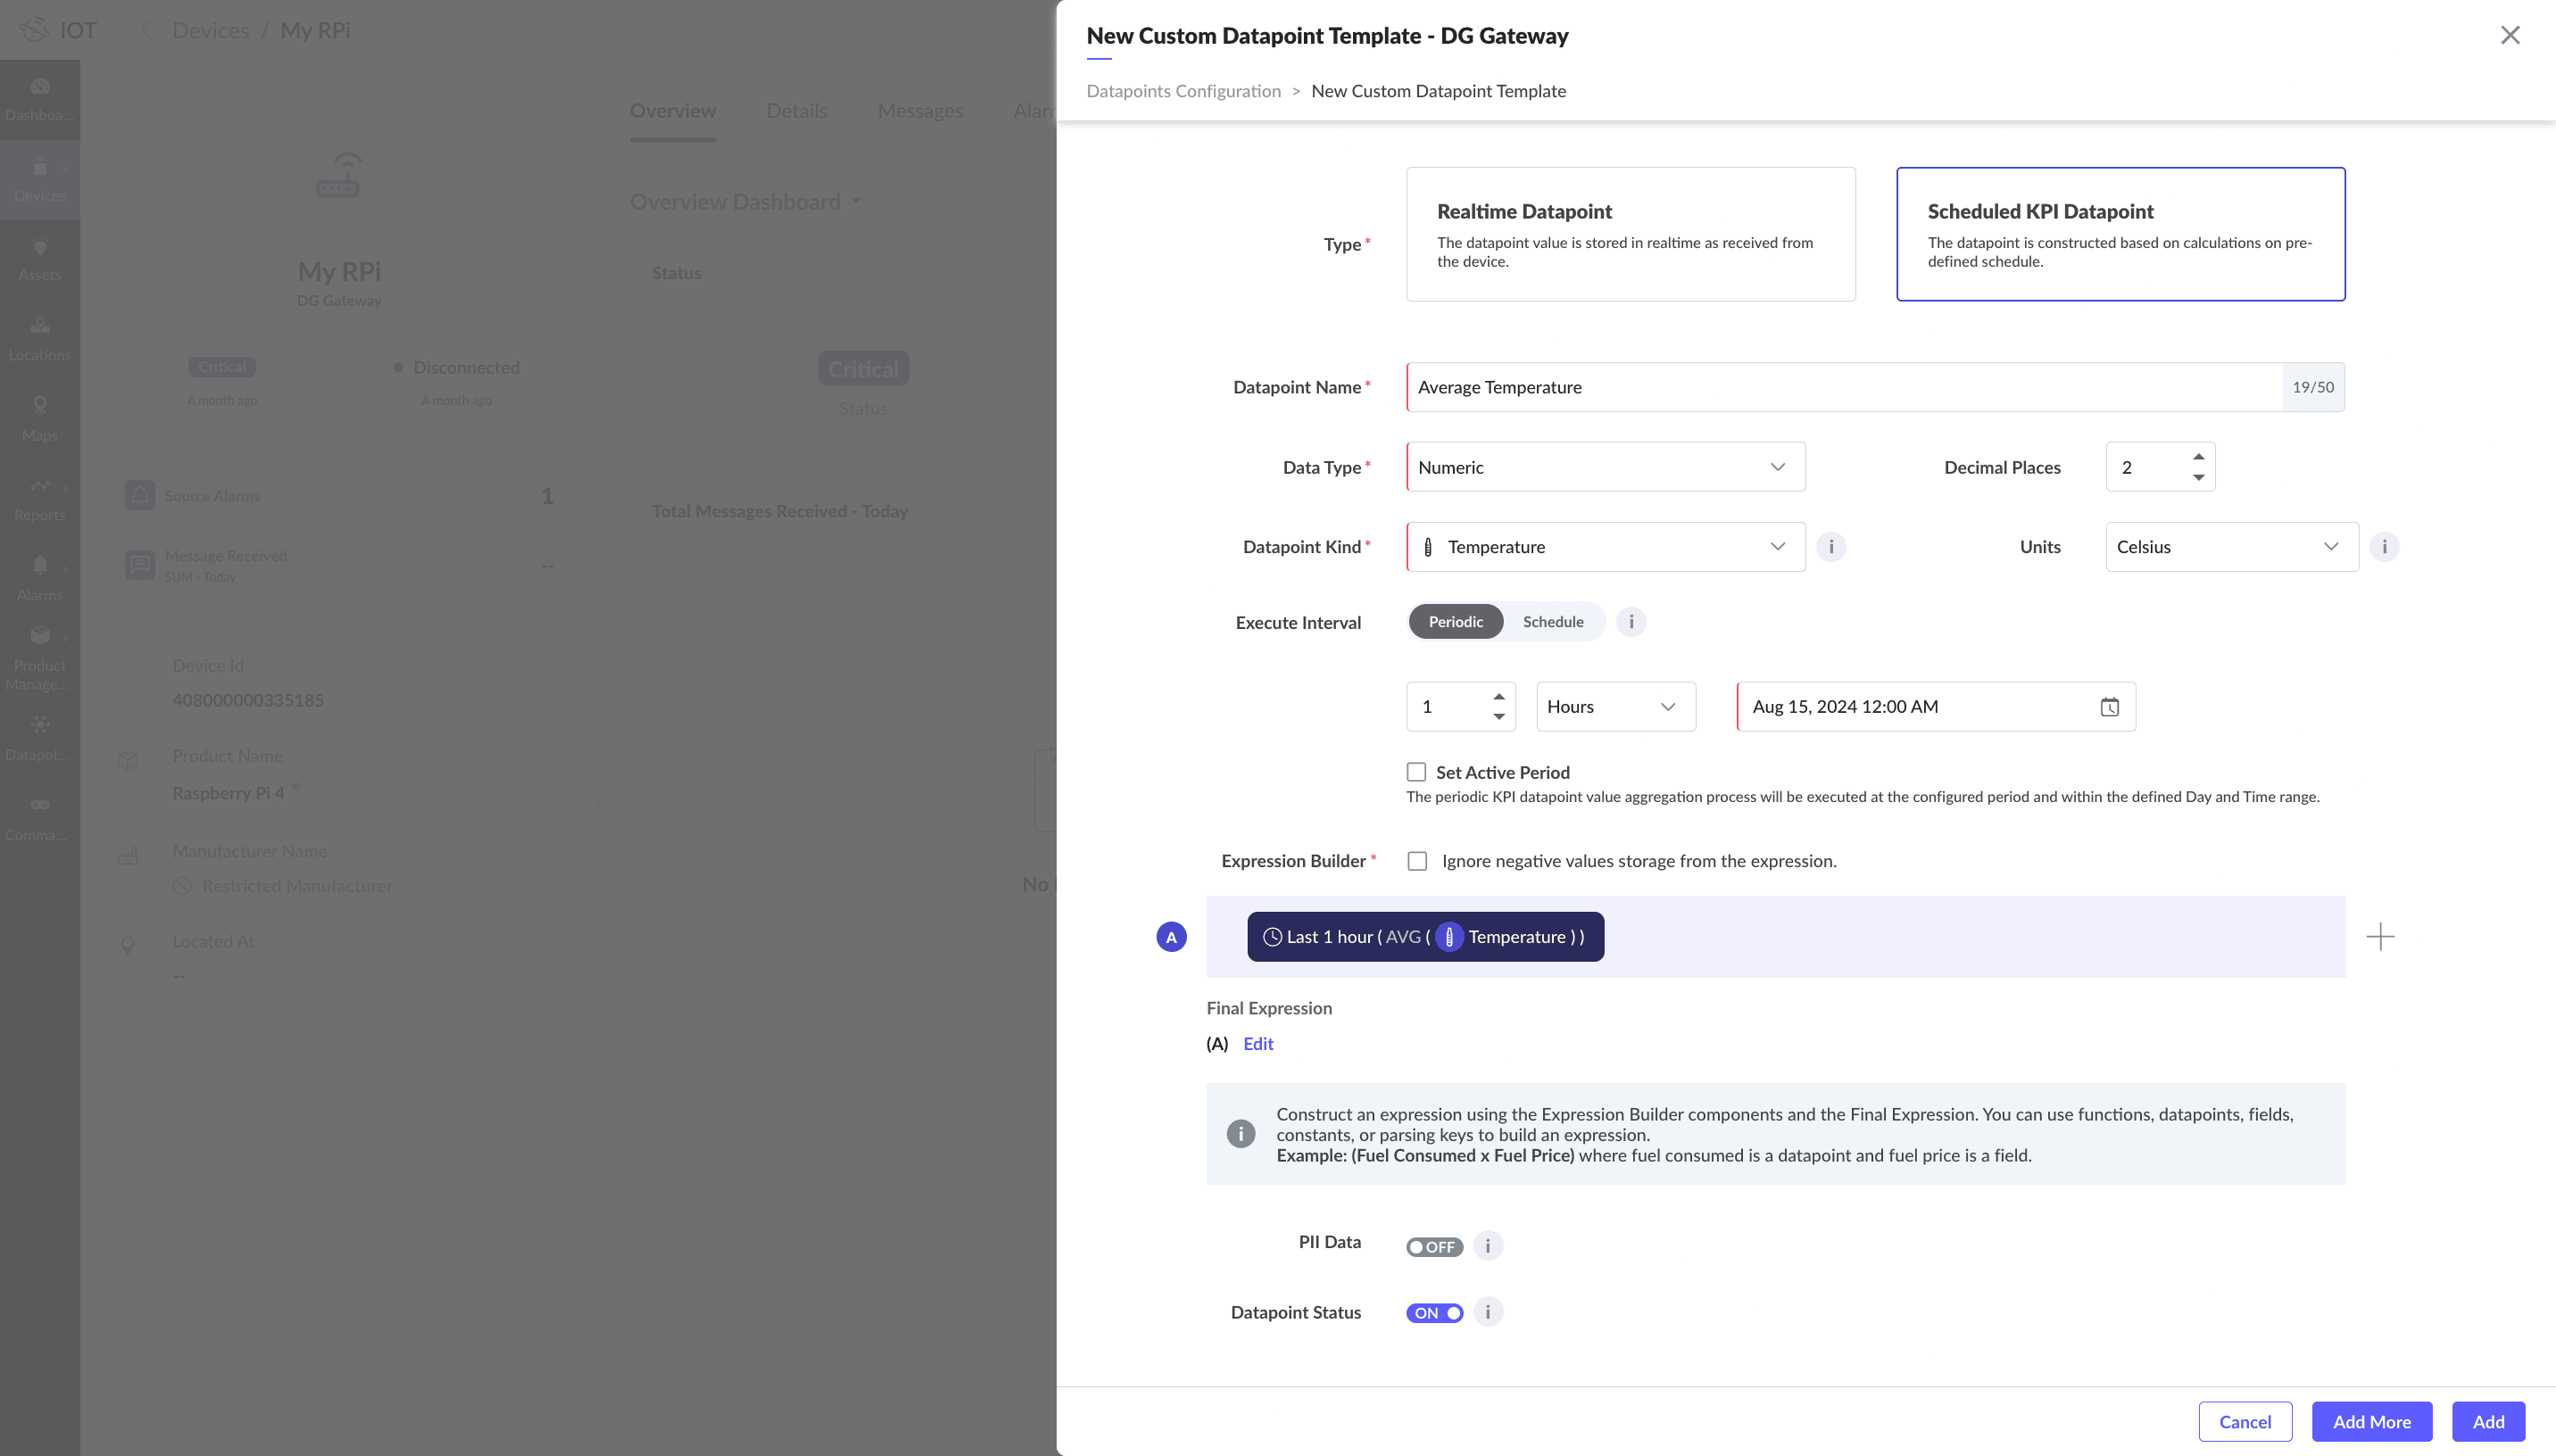This screenshot has width=2556, height=1456.
Task: Switch off the Datapoint Status toggle
Action: click(x=1434, y=1313)
